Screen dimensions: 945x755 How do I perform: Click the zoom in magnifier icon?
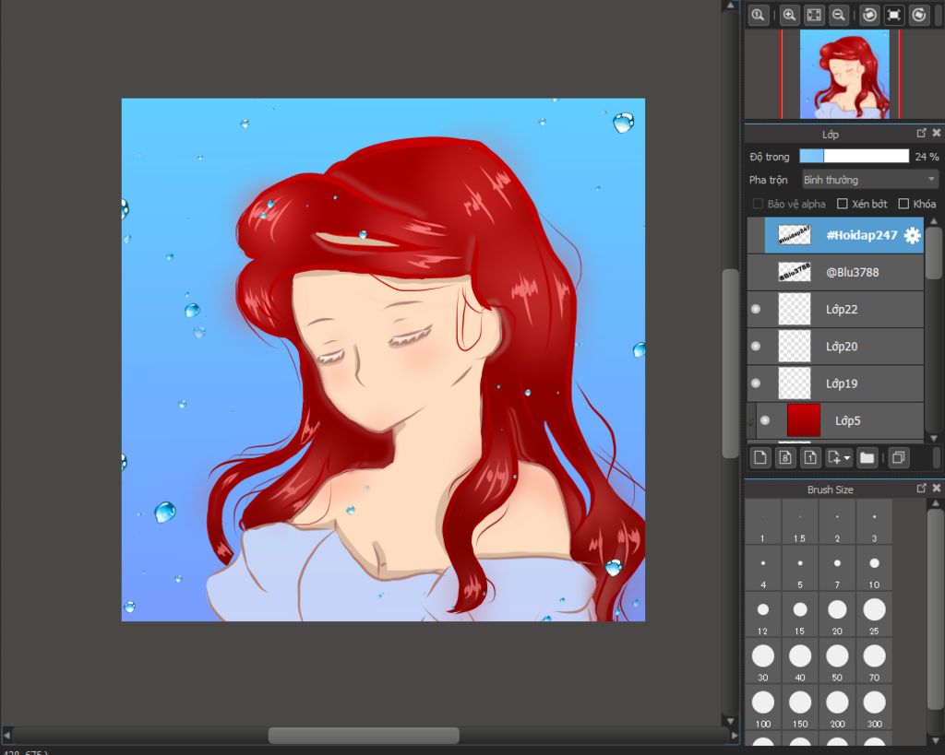[789, 15]
